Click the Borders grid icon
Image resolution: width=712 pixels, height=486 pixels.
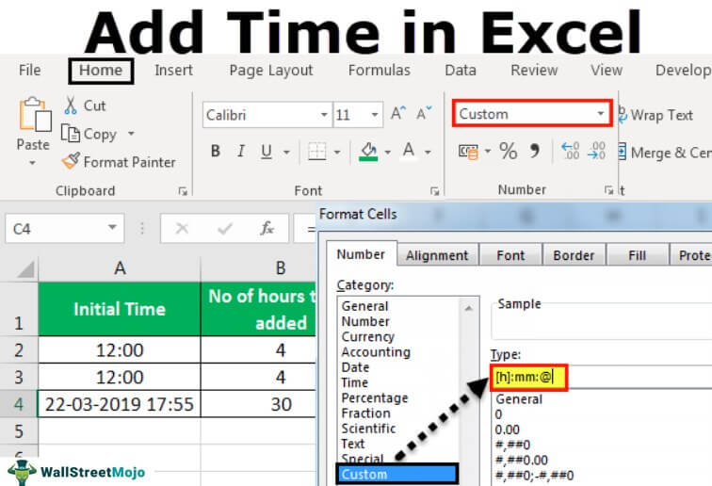pyautogui.click(x=316, y=152)
